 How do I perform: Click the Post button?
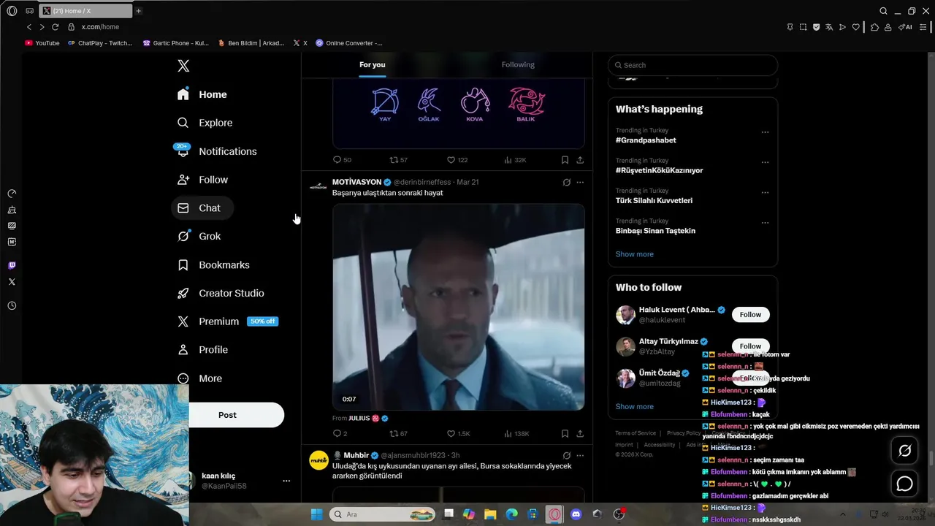tap(227, 415)
